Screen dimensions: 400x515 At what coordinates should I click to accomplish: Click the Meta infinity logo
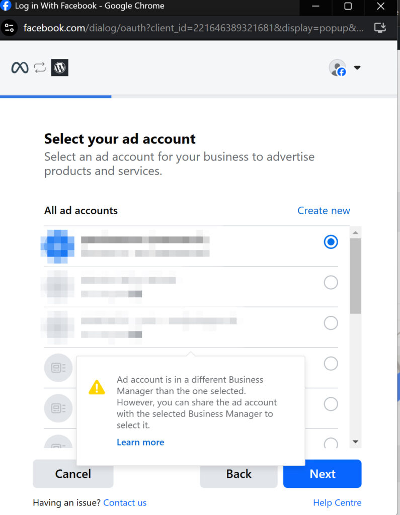tap(20, 67)
